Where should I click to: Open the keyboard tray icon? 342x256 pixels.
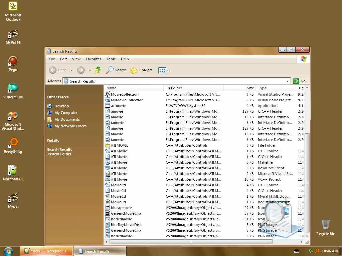coord(297,251)
